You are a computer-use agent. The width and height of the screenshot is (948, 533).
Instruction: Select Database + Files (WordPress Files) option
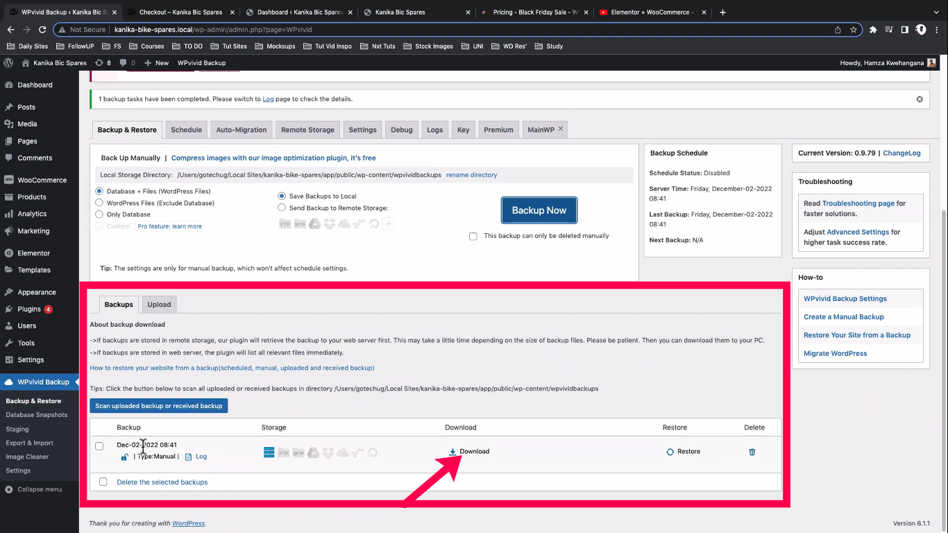click(99, 191)
